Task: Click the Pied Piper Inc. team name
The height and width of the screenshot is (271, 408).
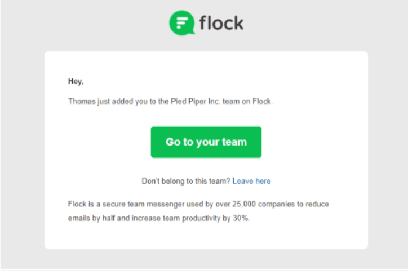Action: pyautogui.click(x=196, y=101)
